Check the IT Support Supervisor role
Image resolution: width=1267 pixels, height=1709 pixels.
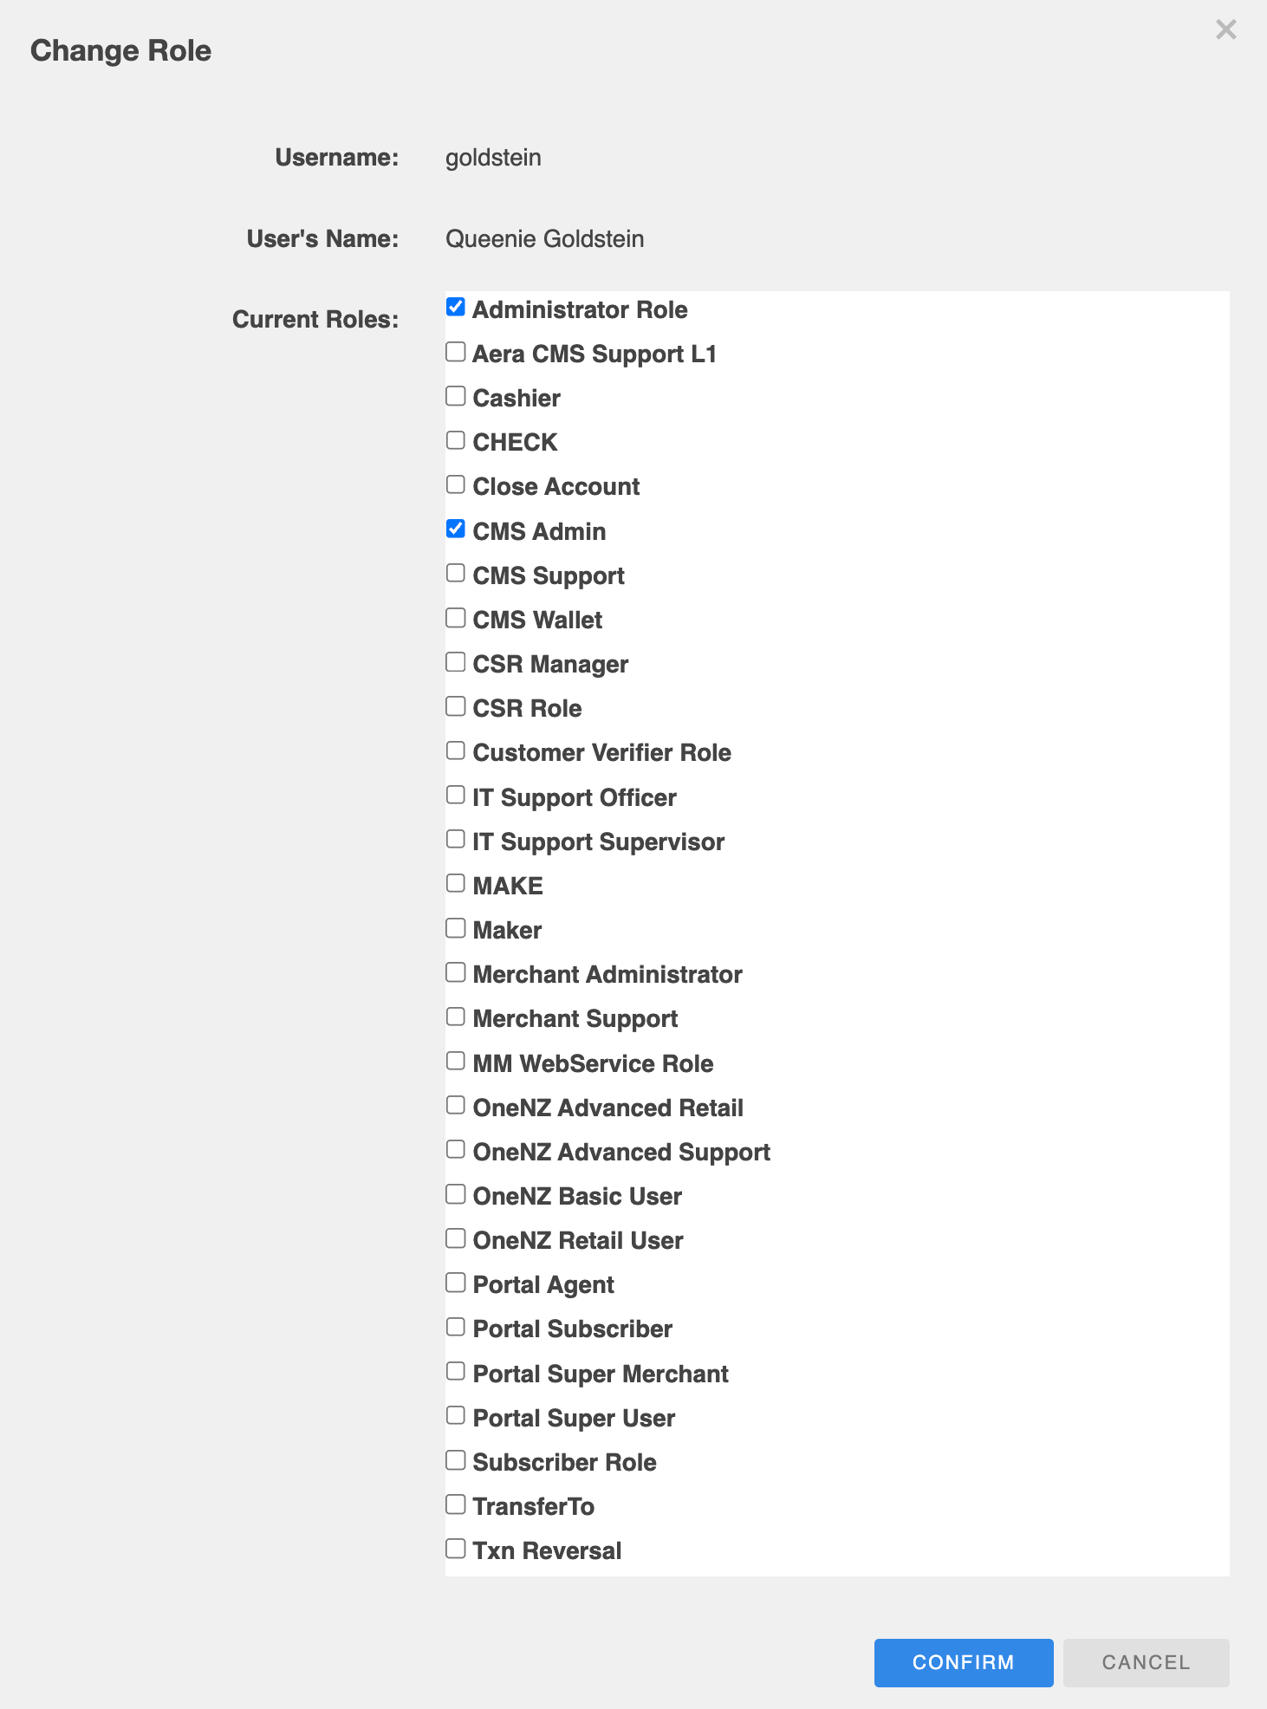[x=456, y=839]
